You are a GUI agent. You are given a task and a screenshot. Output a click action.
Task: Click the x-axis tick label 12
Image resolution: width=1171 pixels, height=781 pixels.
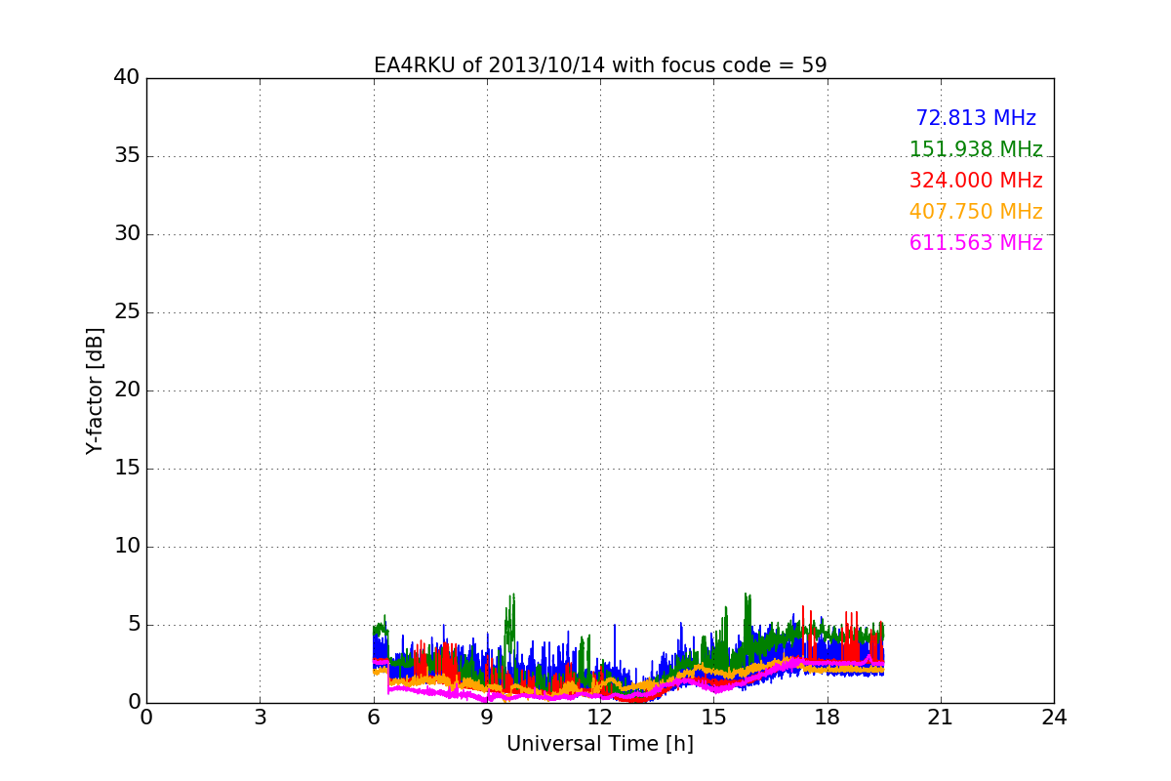(x=600, y=718)
